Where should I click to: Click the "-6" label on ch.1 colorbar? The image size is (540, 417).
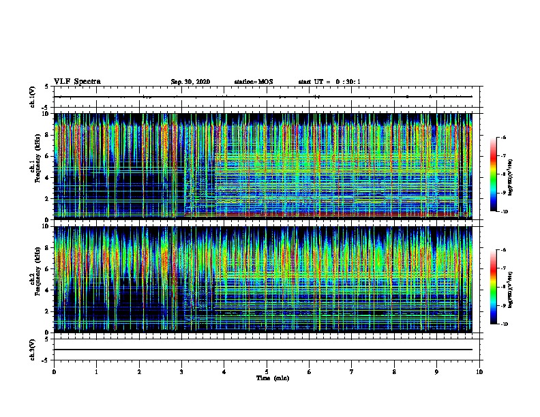(503, 138)
